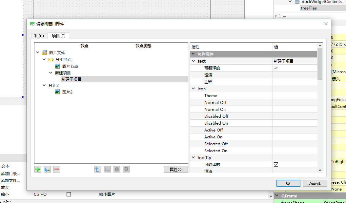346x203 pixels.
Task: Click the Theme property row
Action: pos(254,95)
